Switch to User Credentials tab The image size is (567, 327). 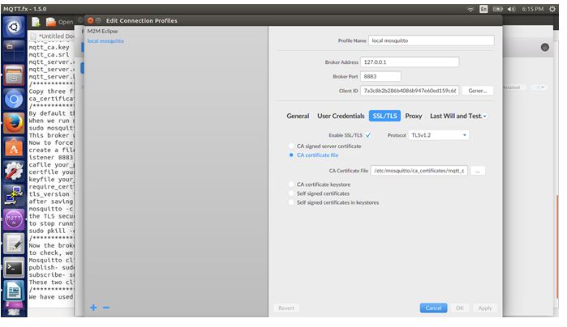coord(341,116)
